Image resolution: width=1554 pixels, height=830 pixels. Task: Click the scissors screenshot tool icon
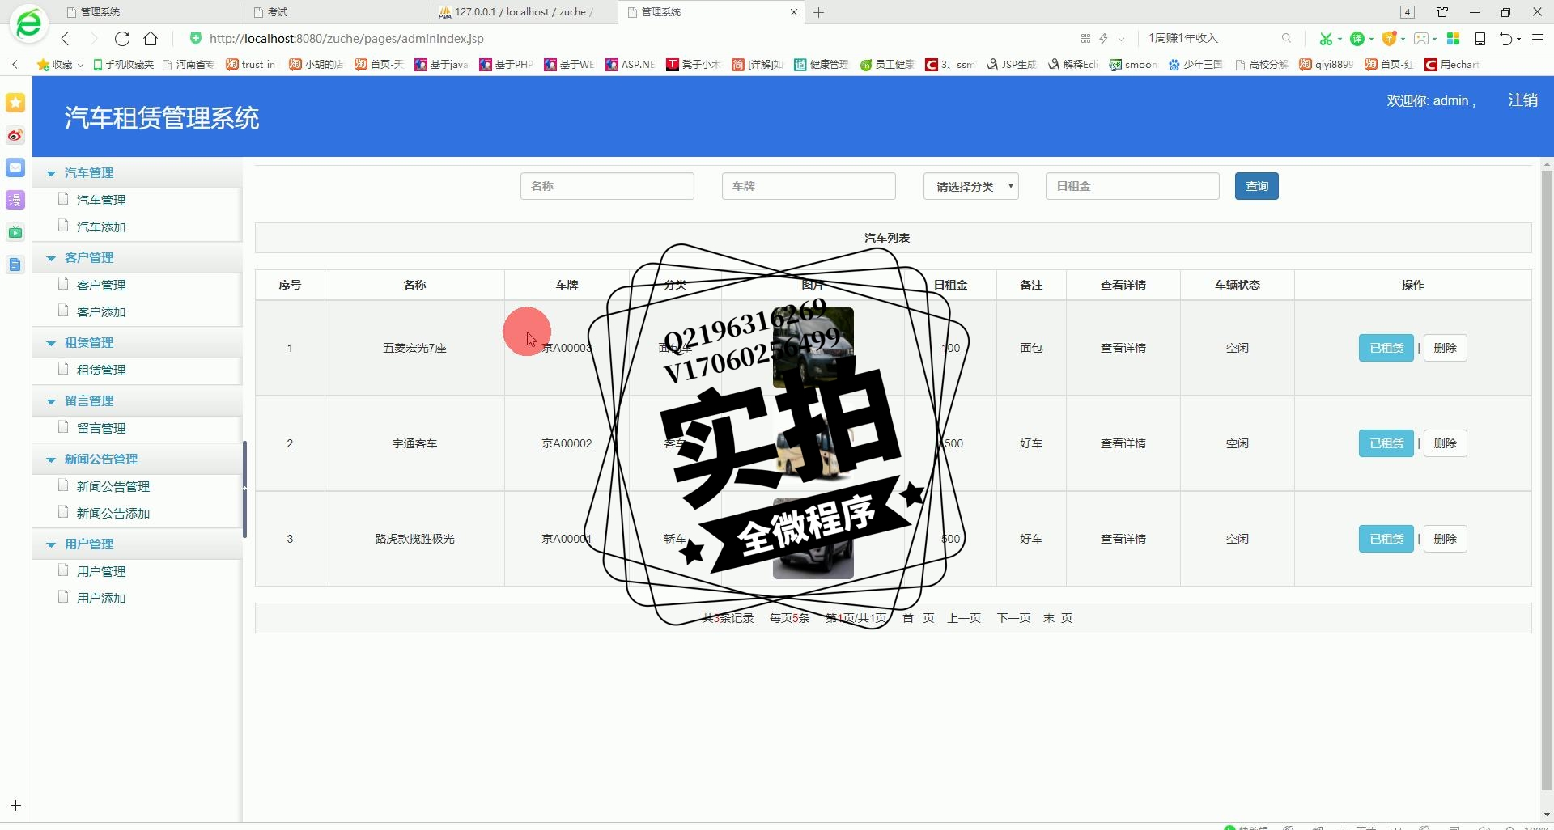[x=1326, y=38]
